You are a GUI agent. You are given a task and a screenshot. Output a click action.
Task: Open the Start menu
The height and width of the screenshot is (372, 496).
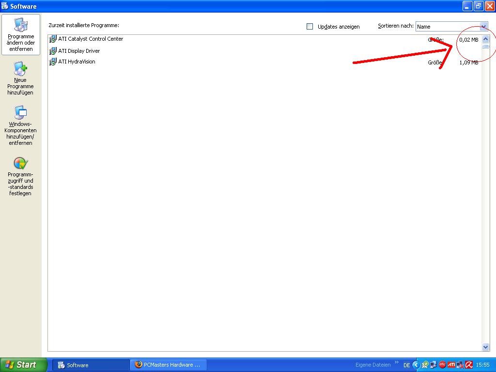[23, 365]
